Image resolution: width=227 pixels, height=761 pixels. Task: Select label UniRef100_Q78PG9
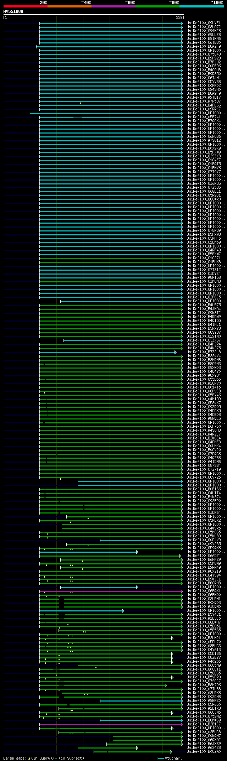(204, 231)
